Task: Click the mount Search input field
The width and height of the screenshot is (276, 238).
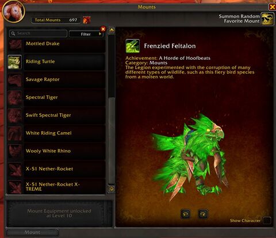Action: [x=38, y=33]
